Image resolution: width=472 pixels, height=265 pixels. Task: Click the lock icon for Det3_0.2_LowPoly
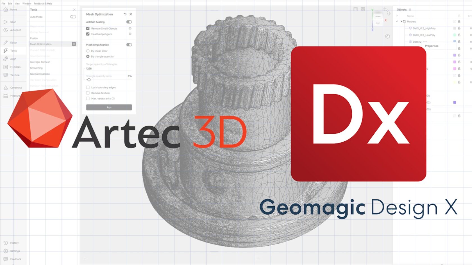(459, 35)
